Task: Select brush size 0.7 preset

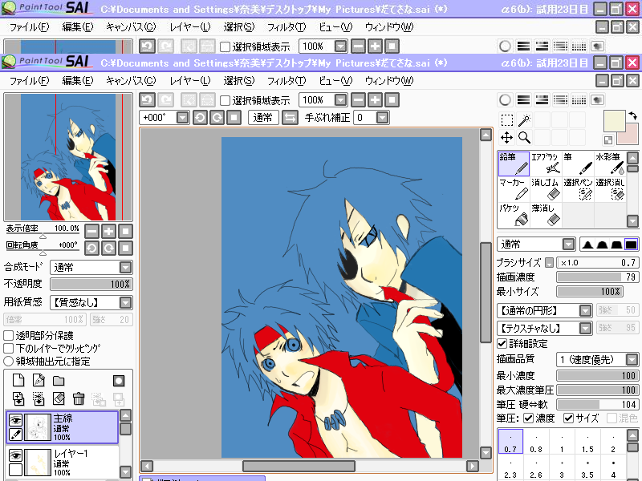Action: [x=510, y=442]
